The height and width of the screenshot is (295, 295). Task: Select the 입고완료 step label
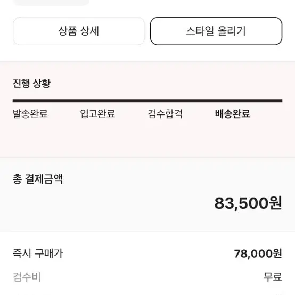tap(97, 113)
